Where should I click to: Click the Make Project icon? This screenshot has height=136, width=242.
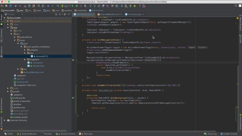point(58,6)
